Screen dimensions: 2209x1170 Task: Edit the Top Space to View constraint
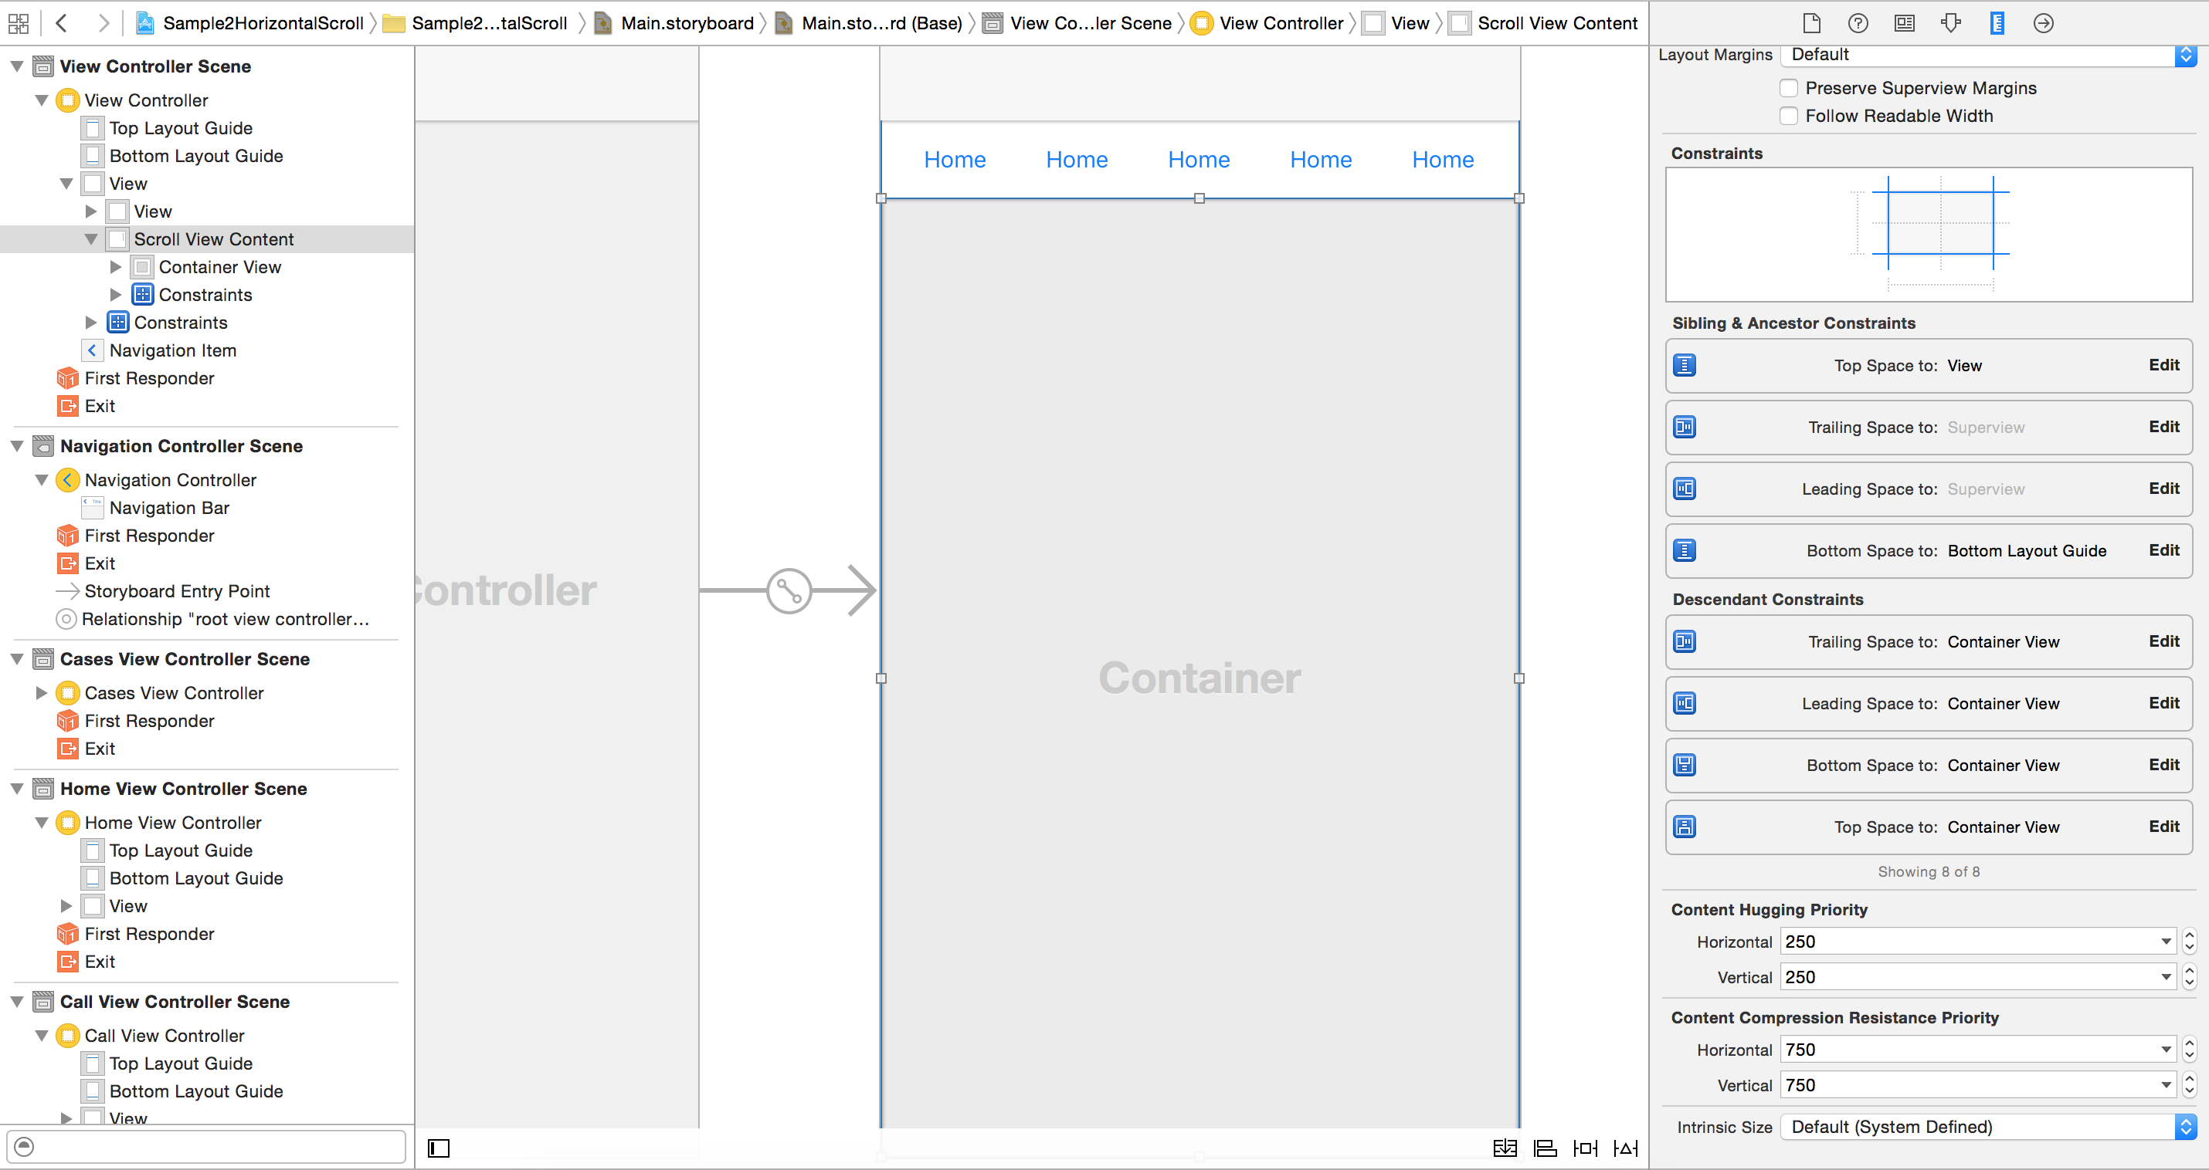[2163, 365]
